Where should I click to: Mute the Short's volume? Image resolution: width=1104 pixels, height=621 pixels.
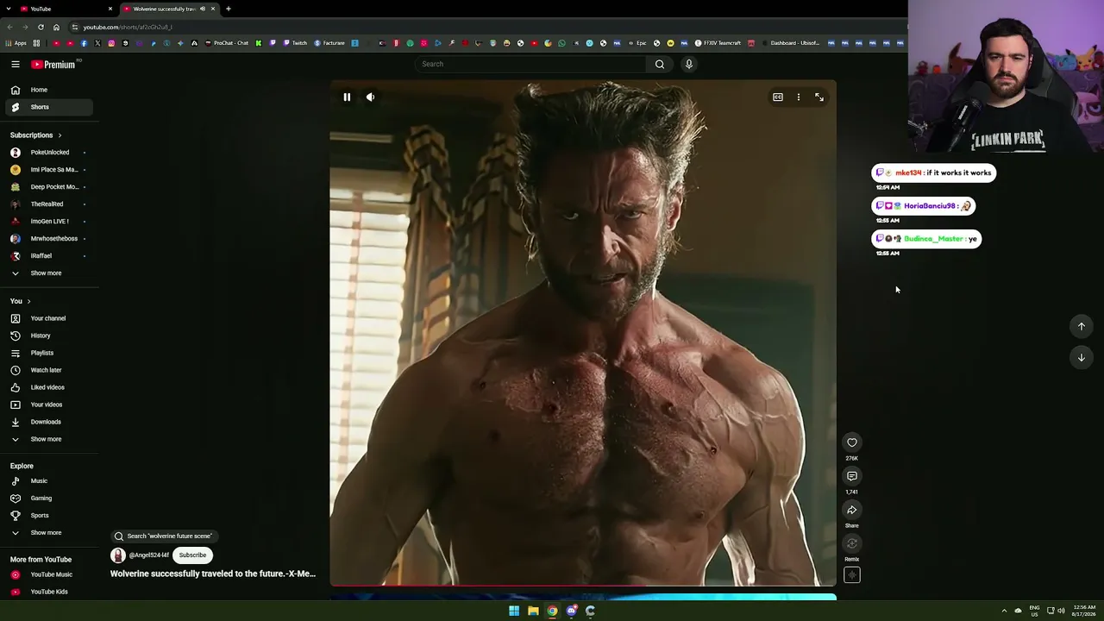(370, 97)
